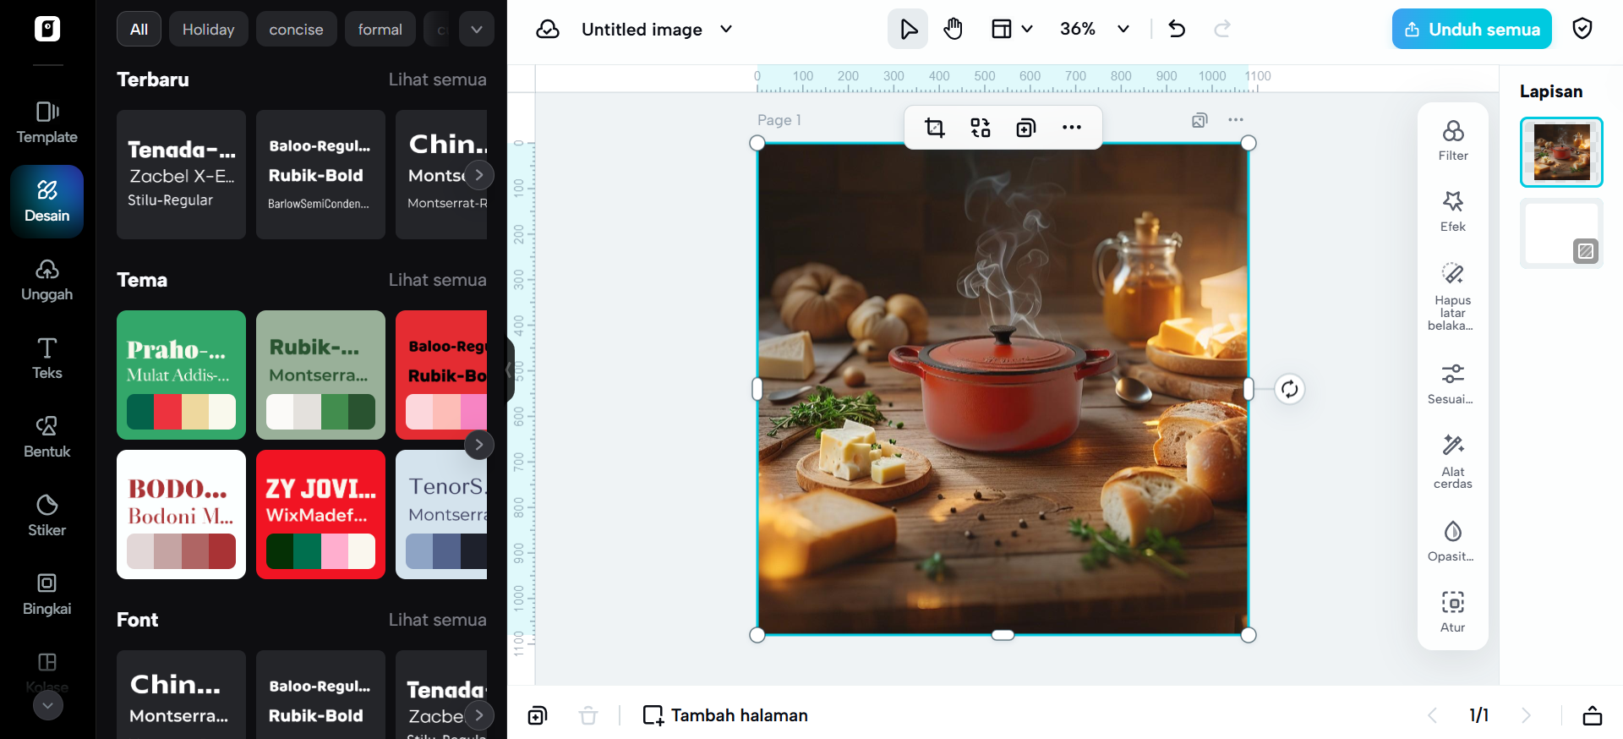This screenshot has height=739, width=1623.
Task: Show next Font section items
Action: pos(479,715)
